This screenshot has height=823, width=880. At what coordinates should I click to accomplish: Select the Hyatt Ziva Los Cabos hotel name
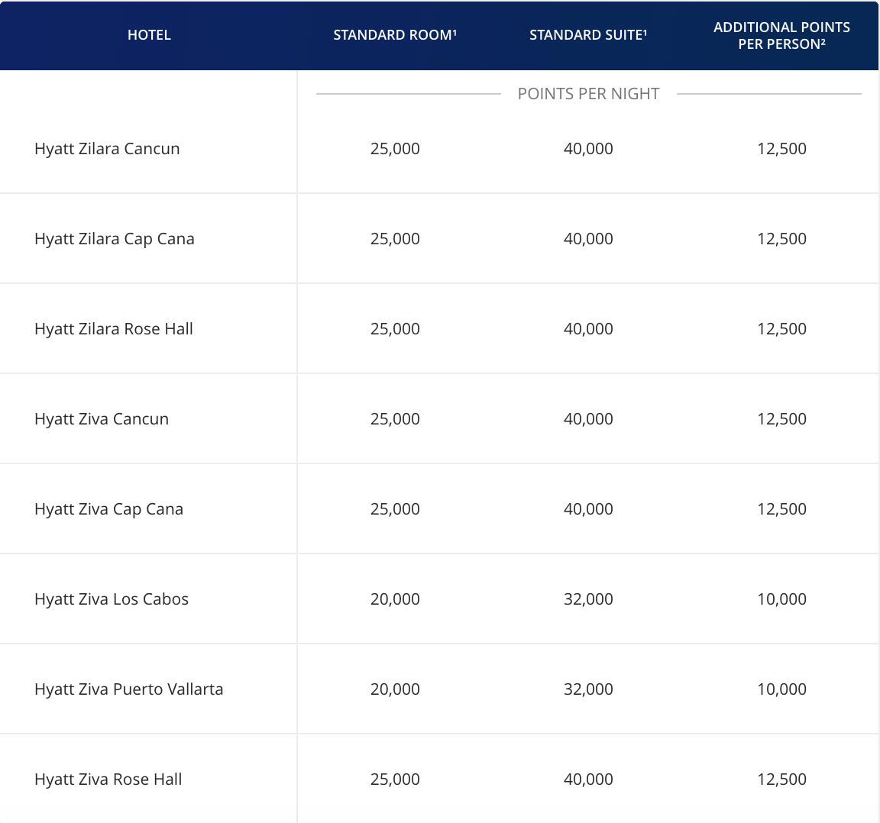pos(112,599)
